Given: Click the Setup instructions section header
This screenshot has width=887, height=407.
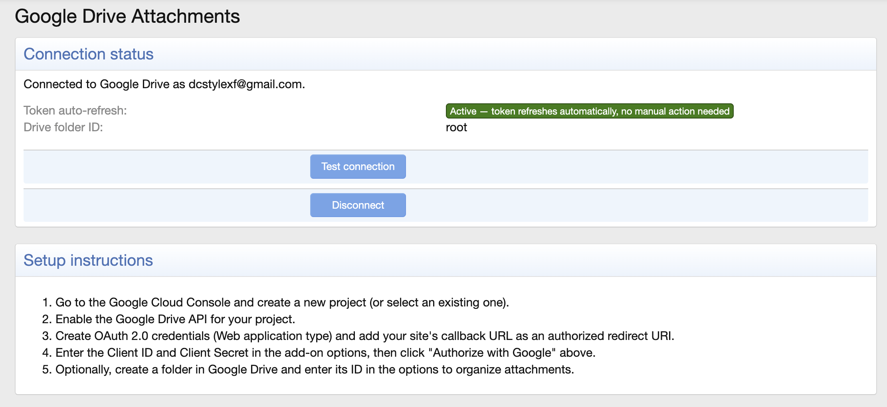Looking at the screenshot, I should (x=88, y=260).
